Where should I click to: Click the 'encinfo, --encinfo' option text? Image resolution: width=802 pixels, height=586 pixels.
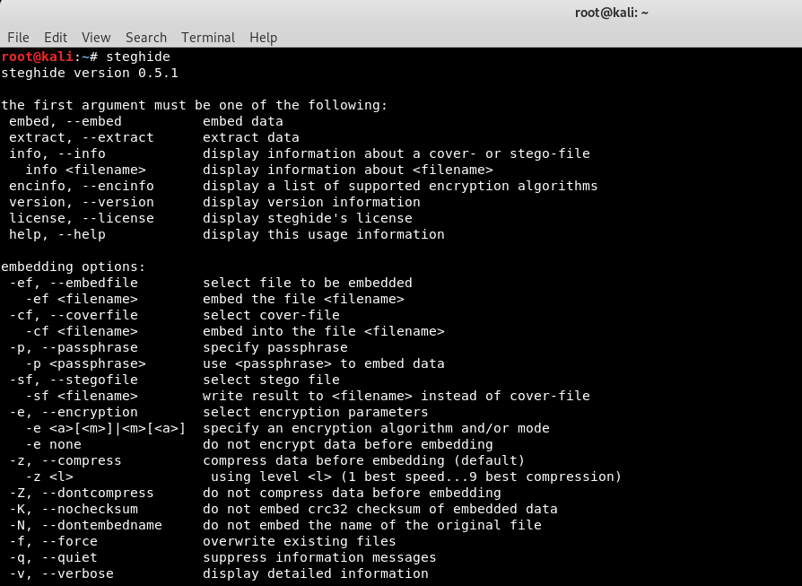tap(82, 186)
